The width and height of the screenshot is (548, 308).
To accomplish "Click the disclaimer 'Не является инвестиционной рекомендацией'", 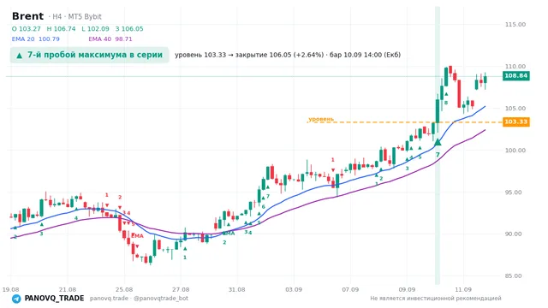I will 436,299.
